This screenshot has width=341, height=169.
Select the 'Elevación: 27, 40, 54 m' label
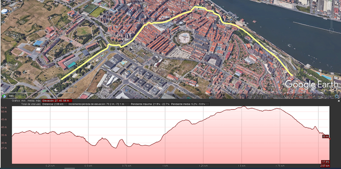tap(57, 101)
